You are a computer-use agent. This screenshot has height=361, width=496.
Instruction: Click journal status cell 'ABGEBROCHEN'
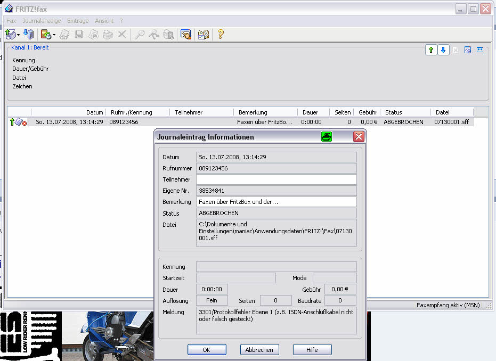403,122
